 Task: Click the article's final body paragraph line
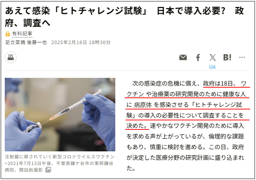(131, 168)
